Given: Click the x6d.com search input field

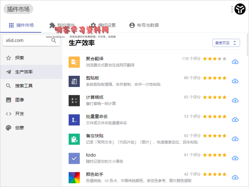Looking at the screenshot, I should (x=28, y=40).
